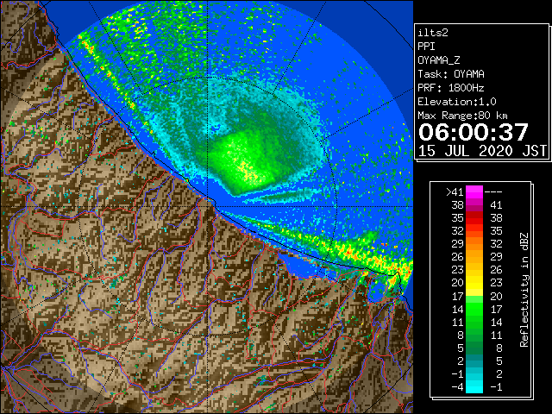This screenshot has width=552, height=414.
Task: Click the OYAMA_Z product name
Action: click(439, 60)
